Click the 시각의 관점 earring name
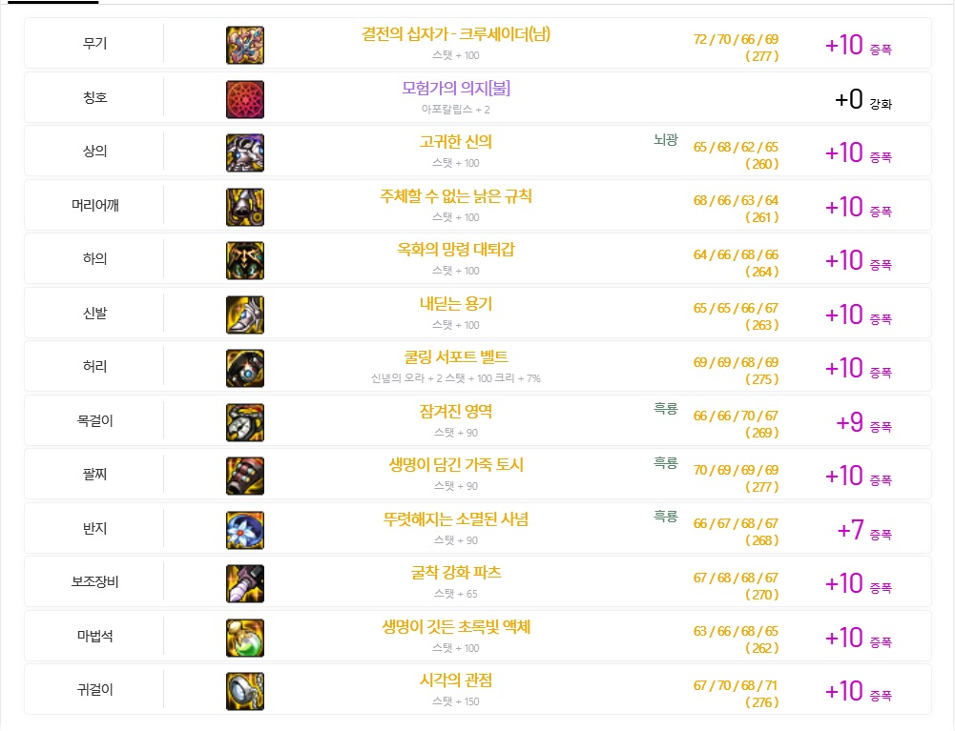Image resolution: width=955 pixels, height=731 pixels. click(456, 680)
